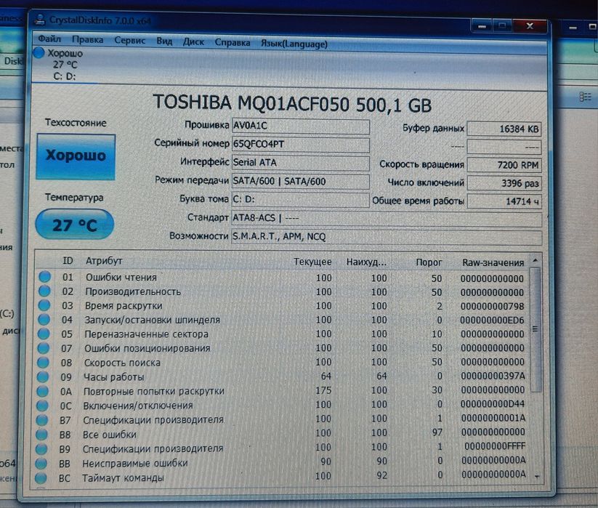
Task: Select attribute text Часы работы
Action: 113,377
